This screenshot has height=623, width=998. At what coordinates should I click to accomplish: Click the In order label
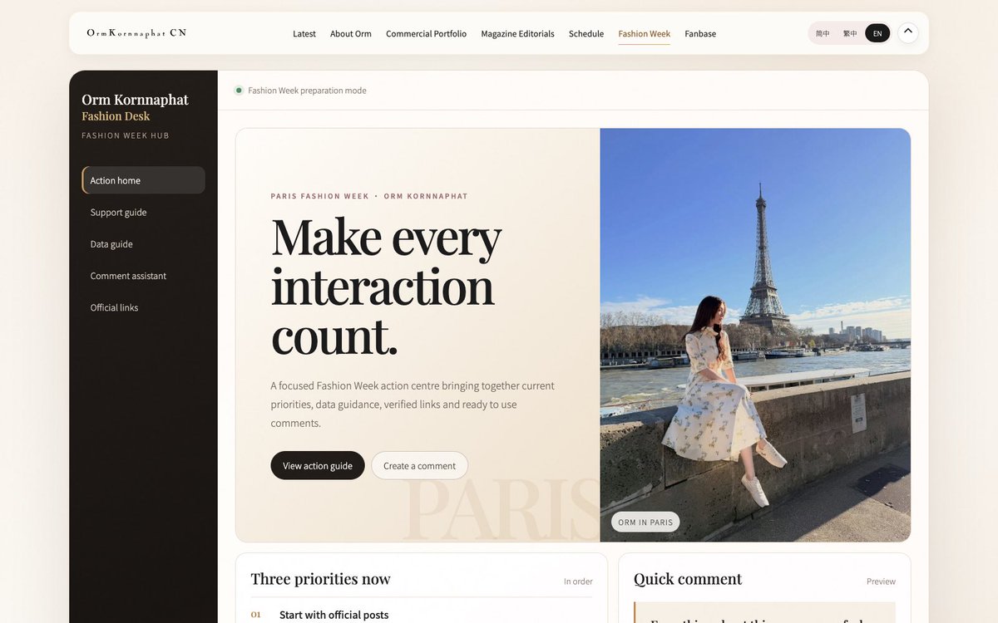578,581
